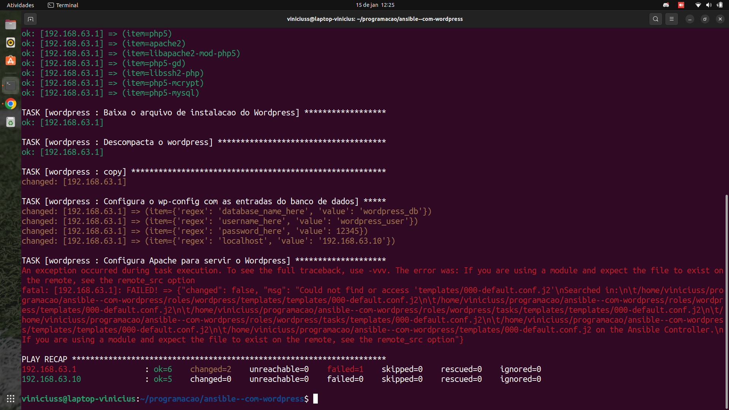This screenshot has width=729, height=410.
Task: Click the 'An exception occurred' error line
Action: tap(372, 276)
